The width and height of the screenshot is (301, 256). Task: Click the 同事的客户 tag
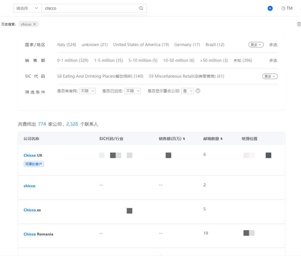tap(34, 164)
